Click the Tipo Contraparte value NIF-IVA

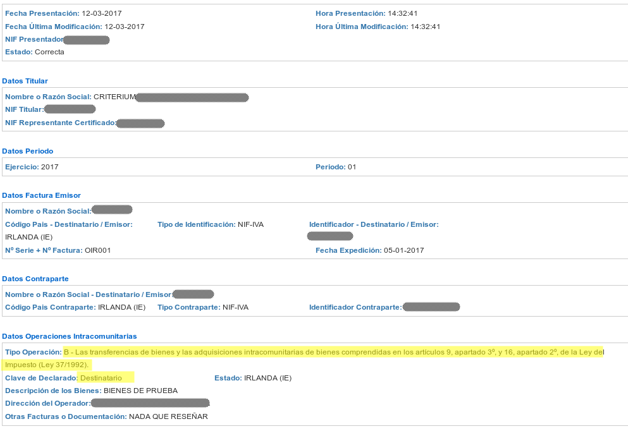pyautogui.click(x=235, y=307)
